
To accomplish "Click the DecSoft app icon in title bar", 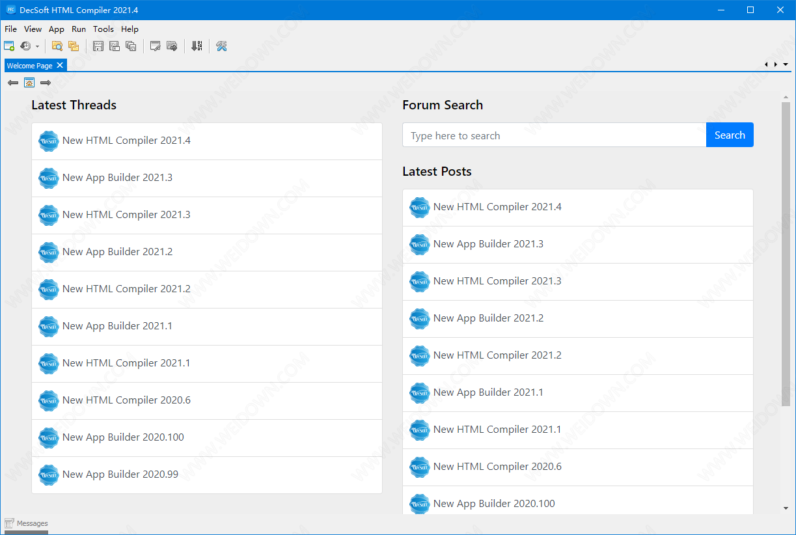I will [10, 10].
